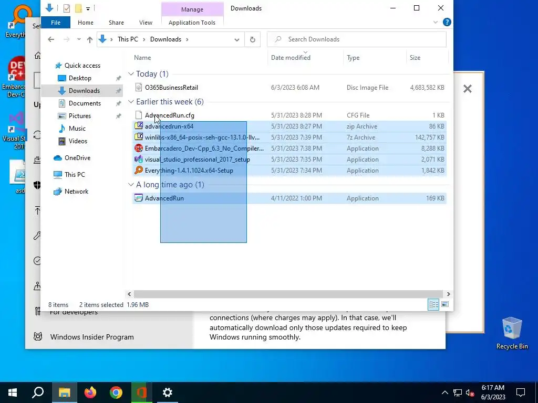Go to Desktop in navigation pane
This screenshot has height=403, width=538.
click(80, 78)
